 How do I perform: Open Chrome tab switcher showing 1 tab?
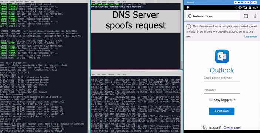pos(246,16)
